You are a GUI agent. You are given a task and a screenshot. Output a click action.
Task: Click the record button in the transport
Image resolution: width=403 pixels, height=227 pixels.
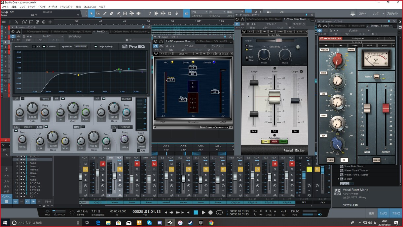210,212
